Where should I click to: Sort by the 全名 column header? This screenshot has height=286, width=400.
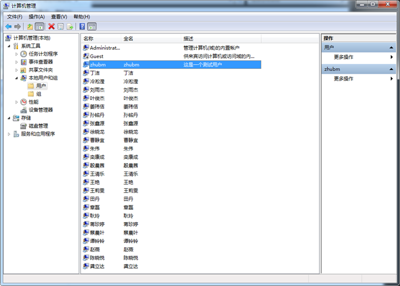tap(151, 39)
